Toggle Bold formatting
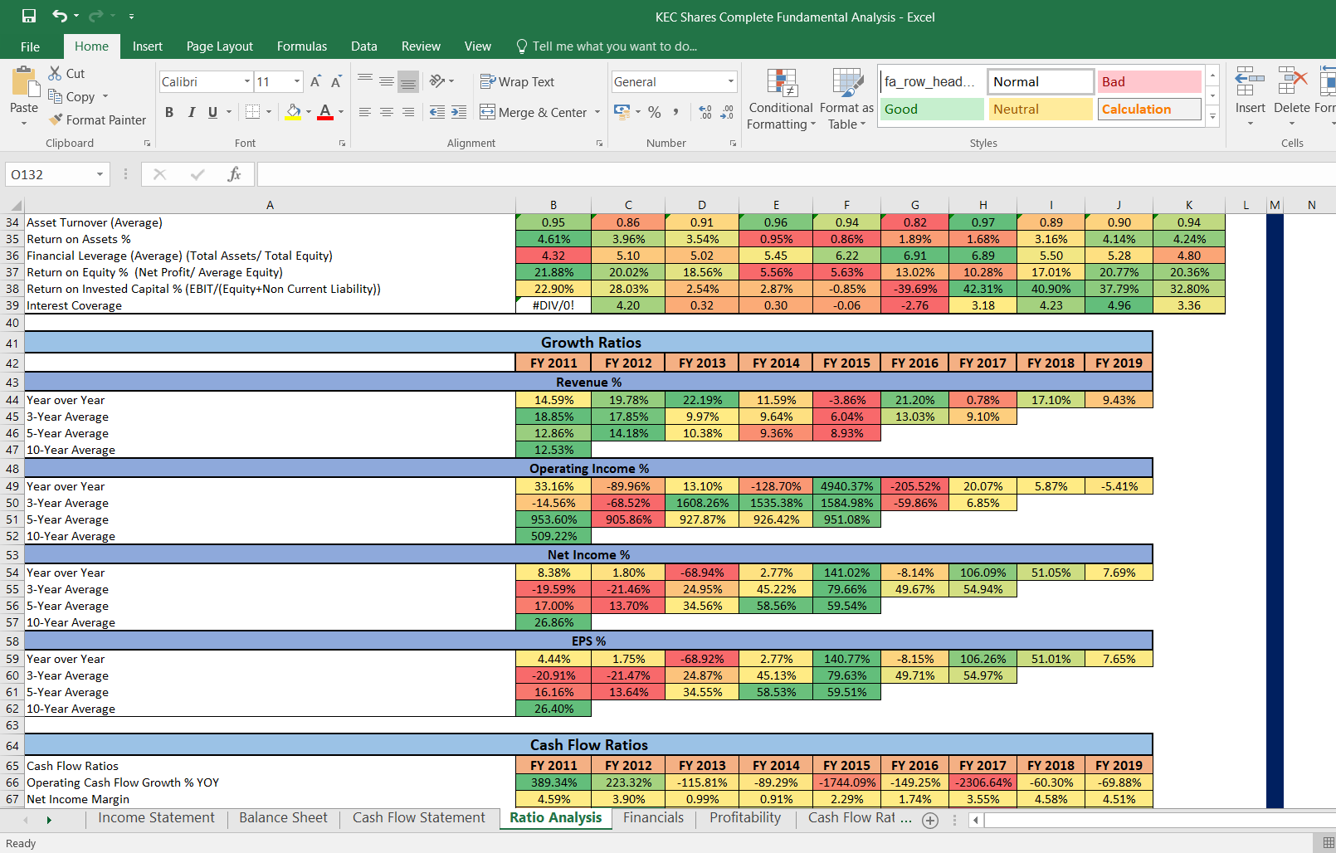The width and height of the screenshot is (1336, 853). point(169,112)
